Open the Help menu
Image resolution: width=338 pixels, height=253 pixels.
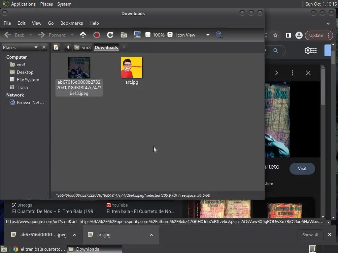coord(94,23)
